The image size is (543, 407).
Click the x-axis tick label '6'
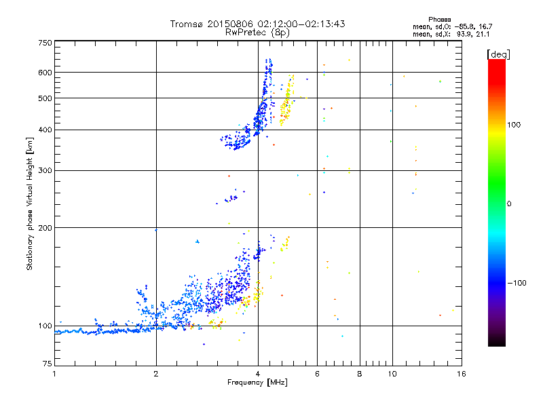(317, 374)
